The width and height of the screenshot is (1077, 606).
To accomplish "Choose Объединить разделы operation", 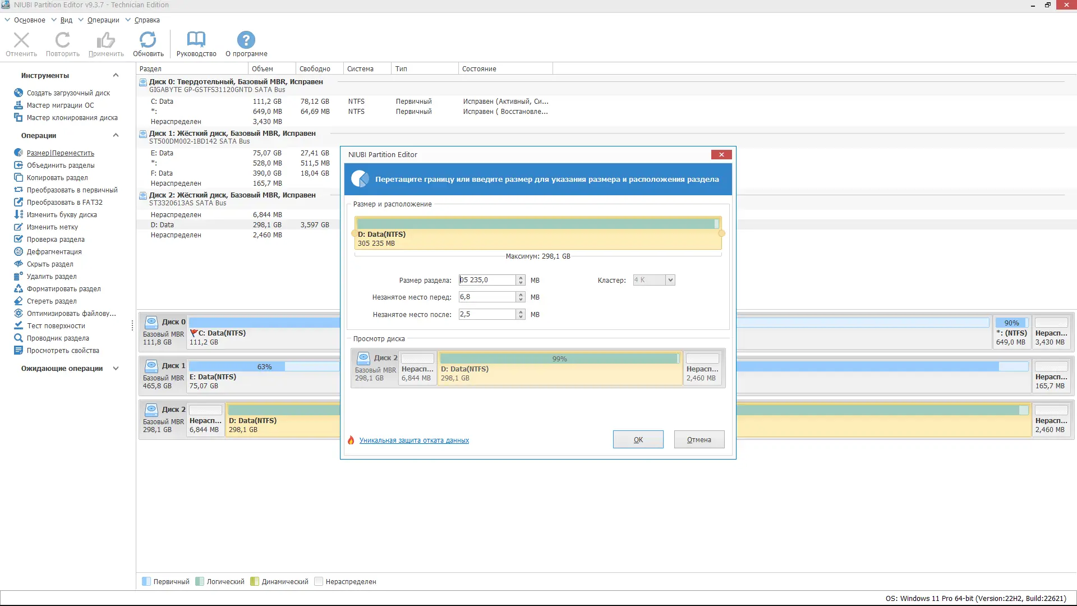I will tap(61, 166).
